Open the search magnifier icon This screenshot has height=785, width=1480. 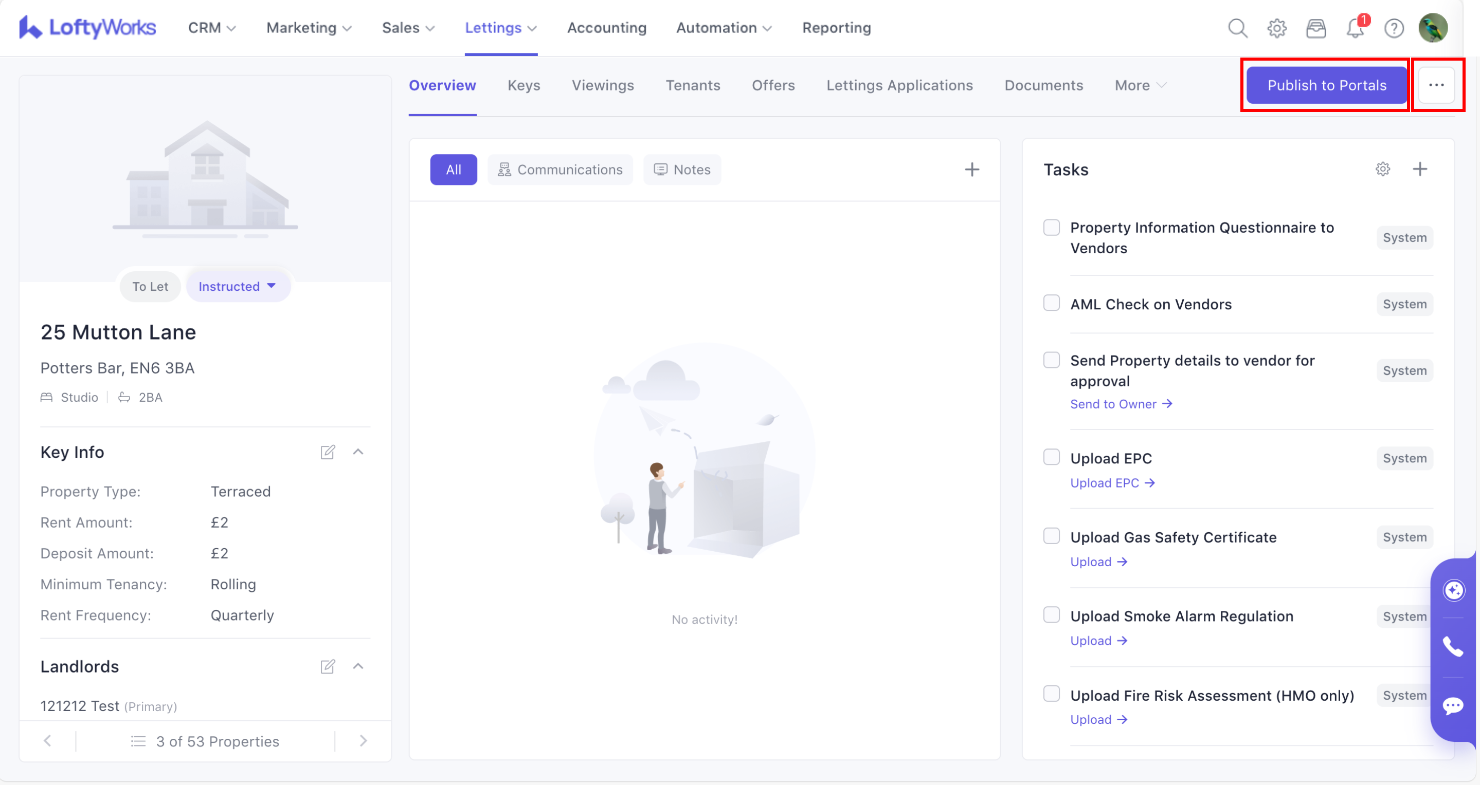point(1238,28)
